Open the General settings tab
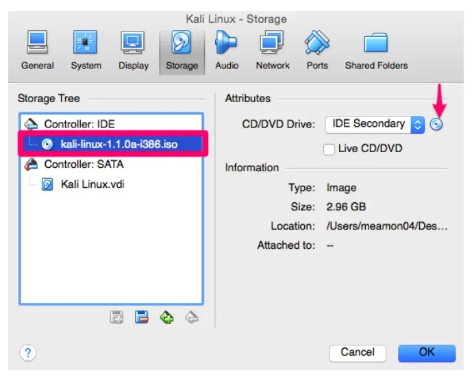The image size is (474, 381). click(38, 51)
